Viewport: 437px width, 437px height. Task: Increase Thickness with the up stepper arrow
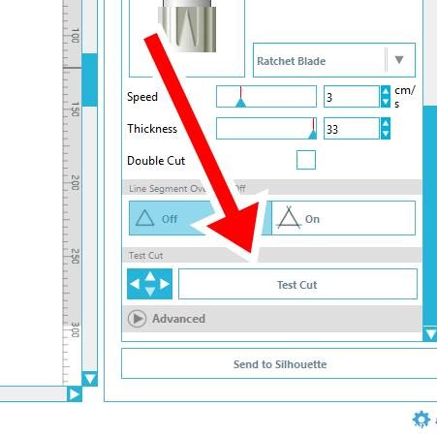(x=386, y=123)
